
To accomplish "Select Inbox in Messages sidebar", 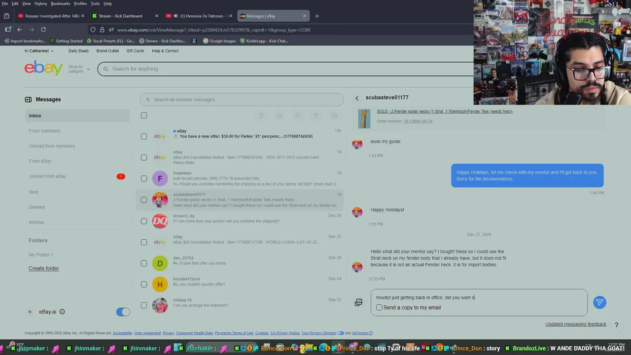I will (x=77, y=115).
